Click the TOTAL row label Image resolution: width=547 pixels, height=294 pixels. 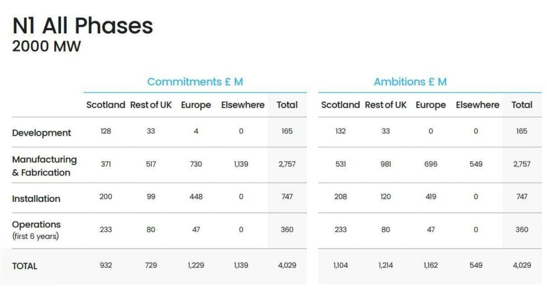(x=24, y=266)
